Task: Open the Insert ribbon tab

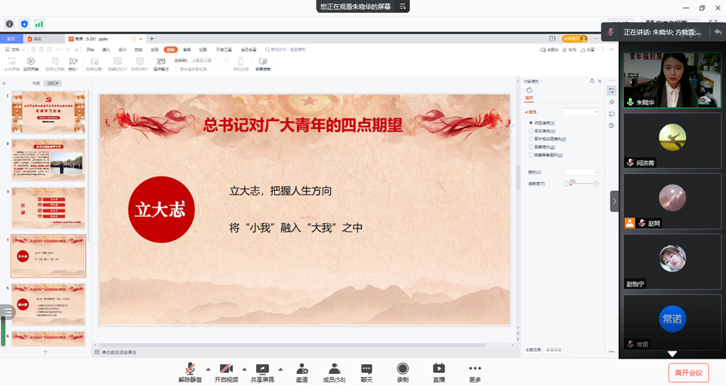Action: pos(106,50)
